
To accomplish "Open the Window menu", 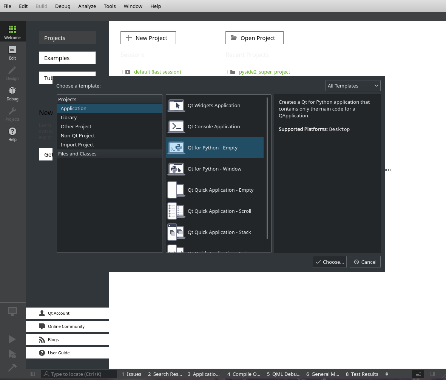I will pyautogui.click(x=133, y=6).
